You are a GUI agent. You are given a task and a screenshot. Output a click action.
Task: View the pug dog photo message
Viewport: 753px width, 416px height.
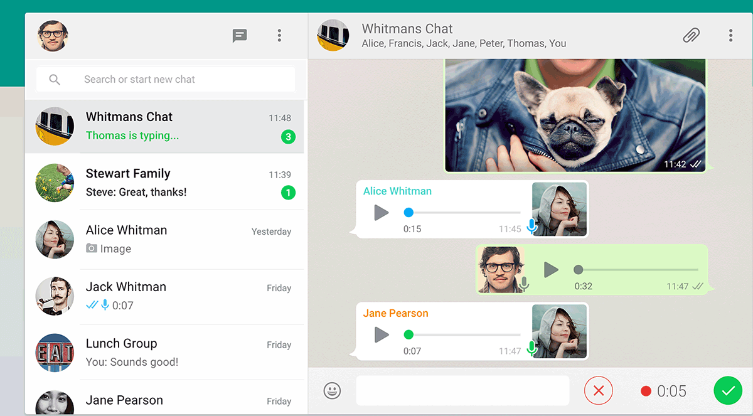(575, 116)
